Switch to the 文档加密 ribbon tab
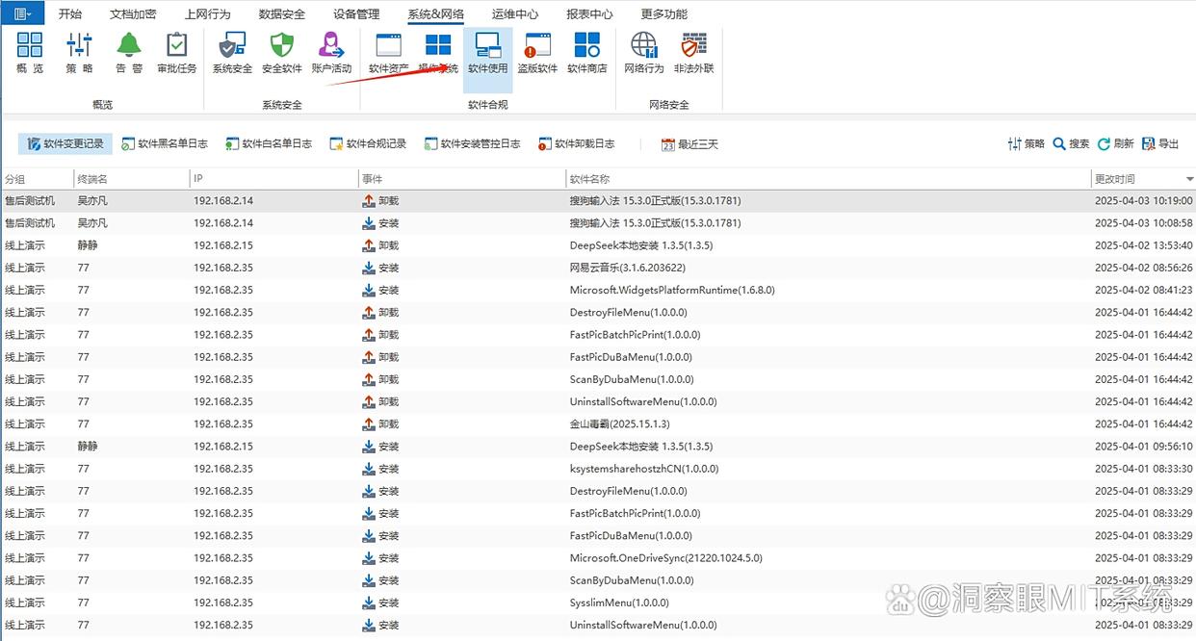The width and height of the screenshot is (1196, 641). coord(133,14)
